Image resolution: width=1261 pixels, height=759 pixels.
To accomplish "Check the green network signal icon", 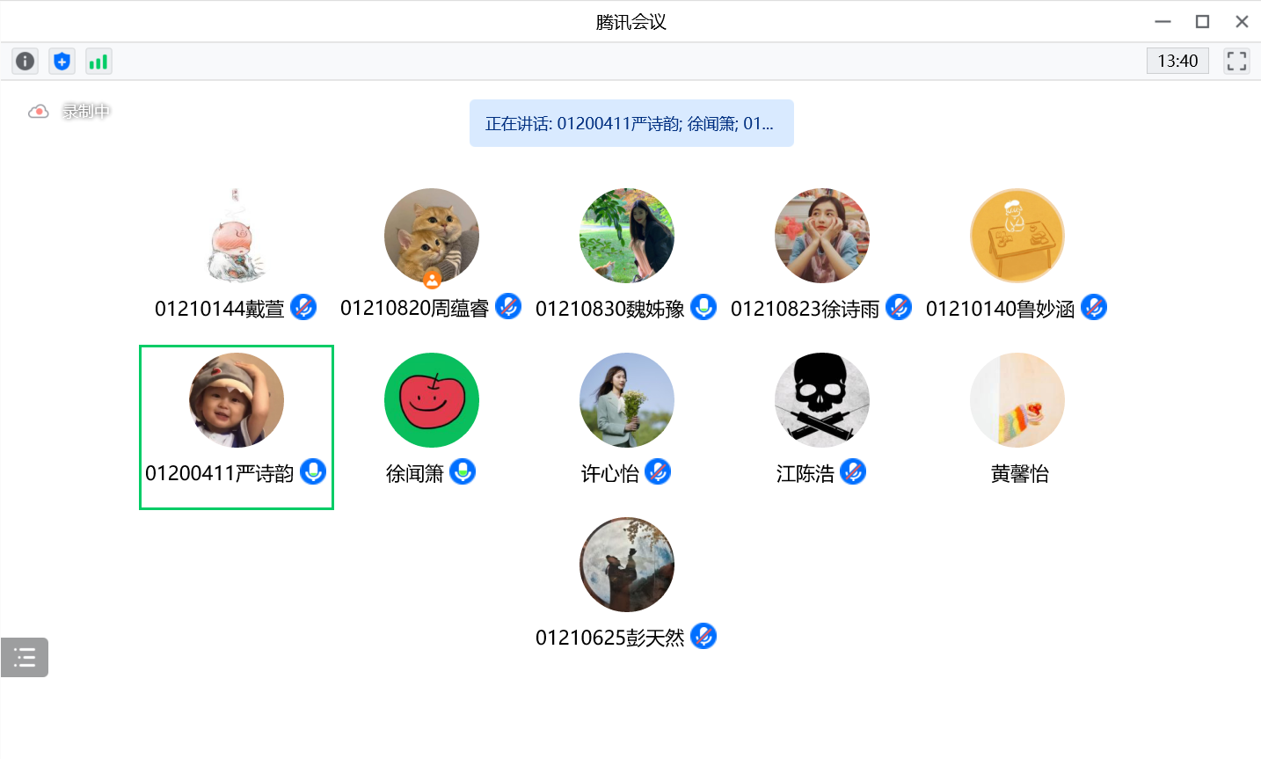I will click(x=98, y=61).
